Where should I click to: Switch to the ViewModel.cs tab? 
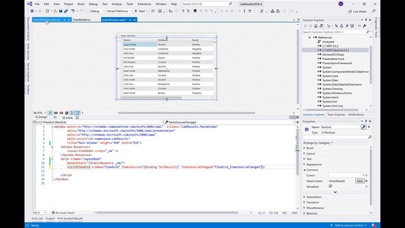tap(82, 20)
